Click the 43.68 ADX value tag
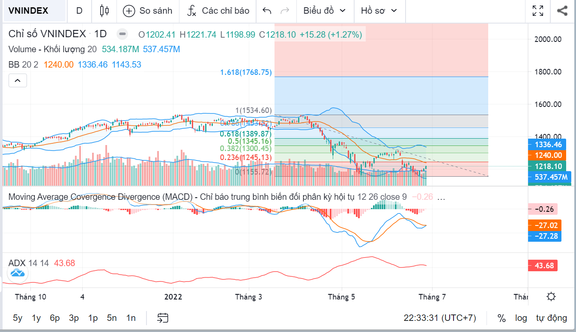 click(x=543, y=266)
